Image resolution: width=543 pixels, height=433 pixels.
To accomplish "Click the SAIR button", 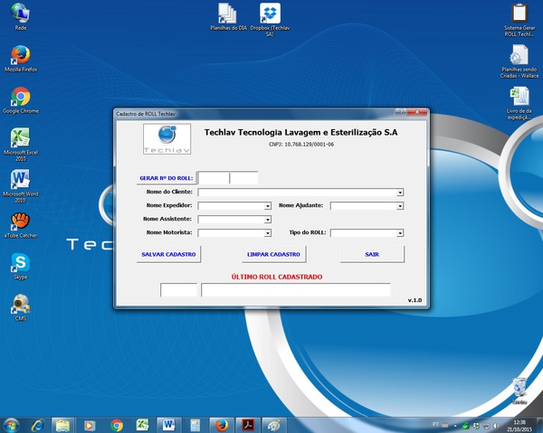I will pos(372,254).
